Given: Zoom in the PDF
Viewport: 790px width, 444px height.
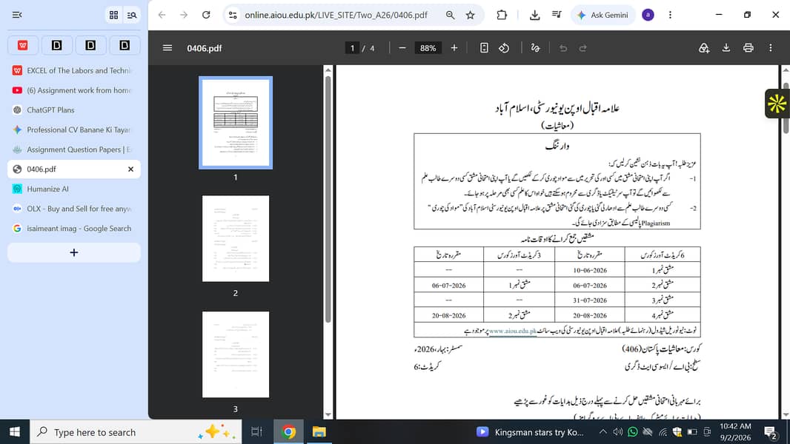Looking at the screenshot, I should pyautogui.click(x=454, y=48).
